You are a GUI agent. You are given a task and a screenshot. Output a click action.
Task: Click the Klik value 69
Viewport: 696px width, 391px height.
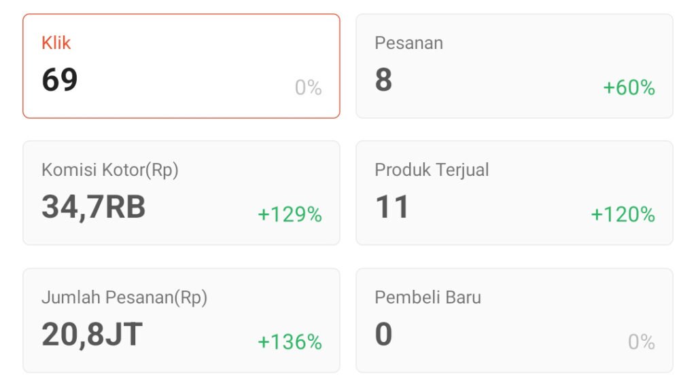60,80
